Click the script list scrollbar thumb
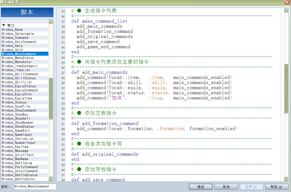Screen dimensions: 291x192 click(51, 98)
